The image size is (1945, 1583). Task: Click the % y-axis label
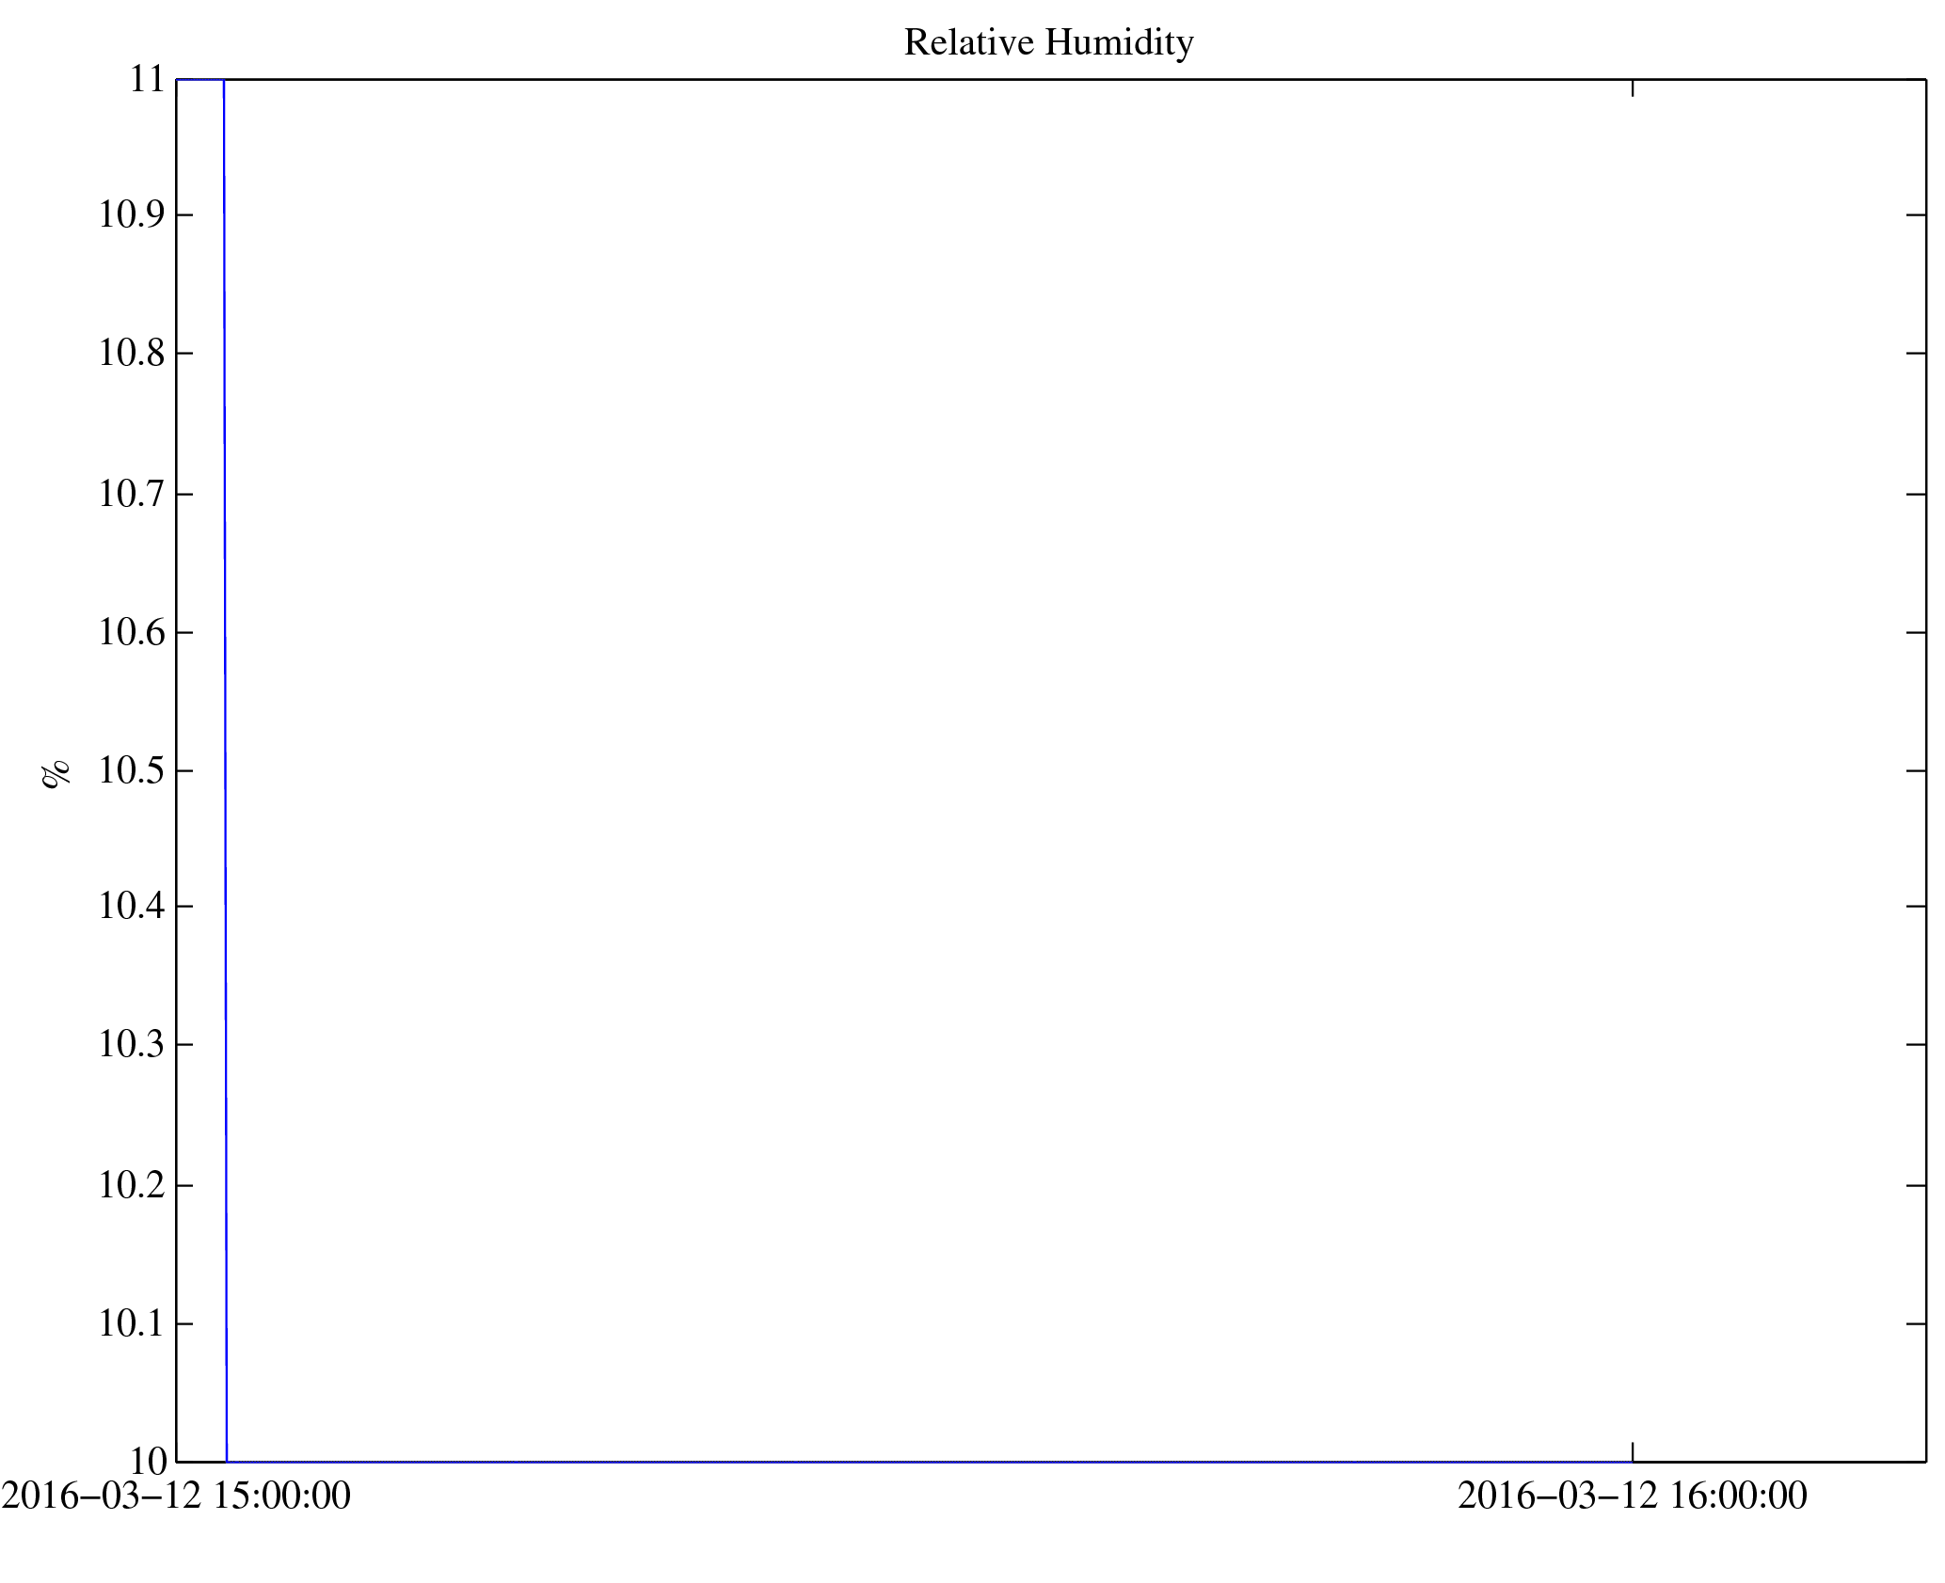pyautogui.click(x=56, y=772)
